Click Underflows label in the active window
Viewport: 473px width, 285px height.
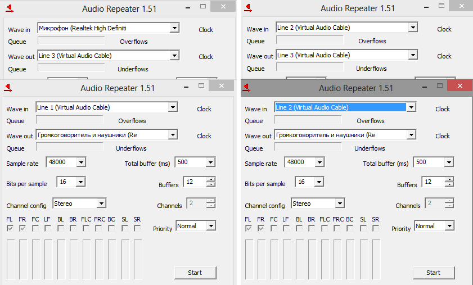370,148
